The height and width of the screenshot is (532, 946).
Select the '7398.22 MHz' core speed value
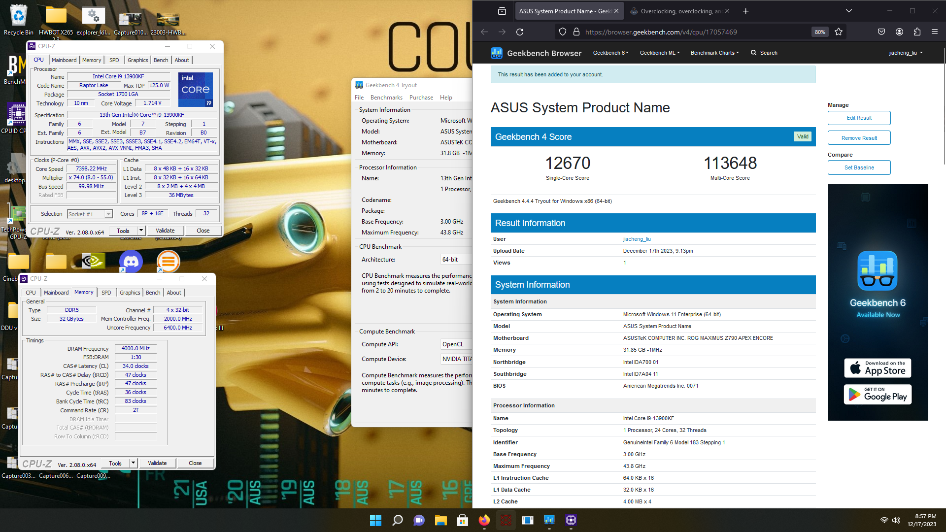[x=91, y=168]
